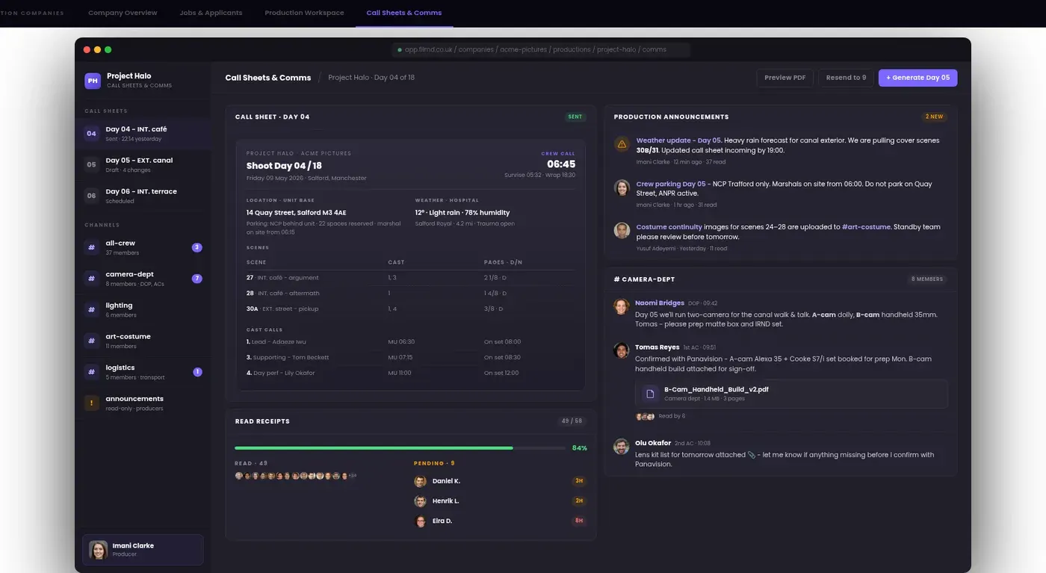Image resolution: width=1046 pixels, height=573 pixels.
Task: Click the camera-dept unread count badge
Action: (x=197, y=279)
